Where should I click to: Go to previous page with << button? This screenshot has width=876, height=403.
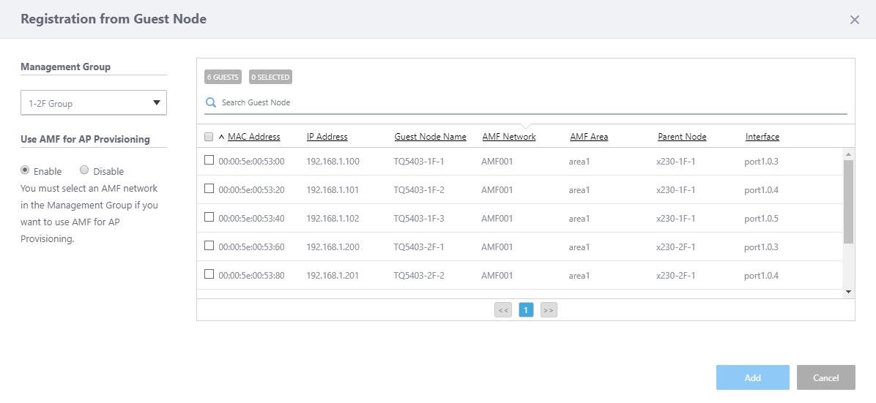coord(502,310)
